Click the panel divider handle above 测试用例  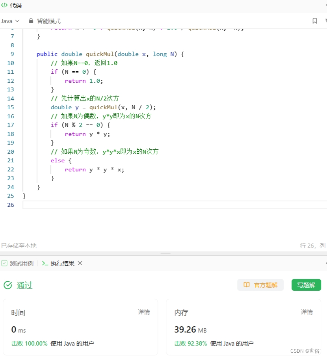[165, 253]
